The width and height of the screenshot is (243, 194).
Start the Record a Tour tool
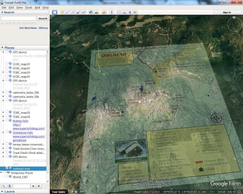pos(84,12)
